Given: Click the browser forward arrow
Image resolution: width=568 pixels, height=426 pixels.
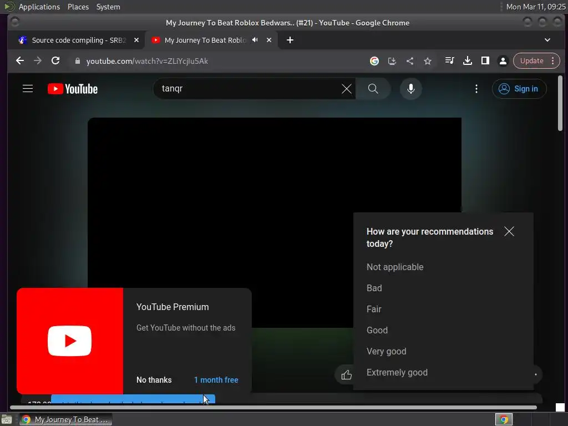Looking at the screenshot, I should coord(38,61).
